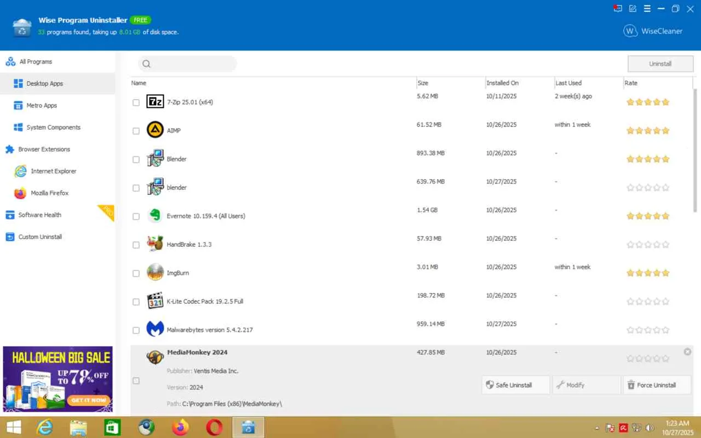The width and height of the screenshot is (701, 438).
Task: Open the message center icon with red dot
Action: point(618,9)
